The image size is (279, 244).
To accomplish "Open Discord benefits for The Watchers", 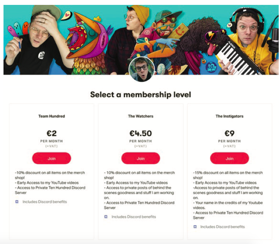I will pyautogui.click(x=134, y=217).
